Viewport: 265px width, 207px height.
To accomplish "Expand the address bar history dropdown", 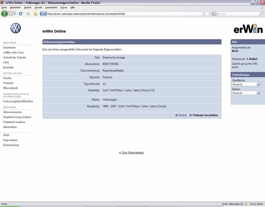I will click(x=208, y=14).
